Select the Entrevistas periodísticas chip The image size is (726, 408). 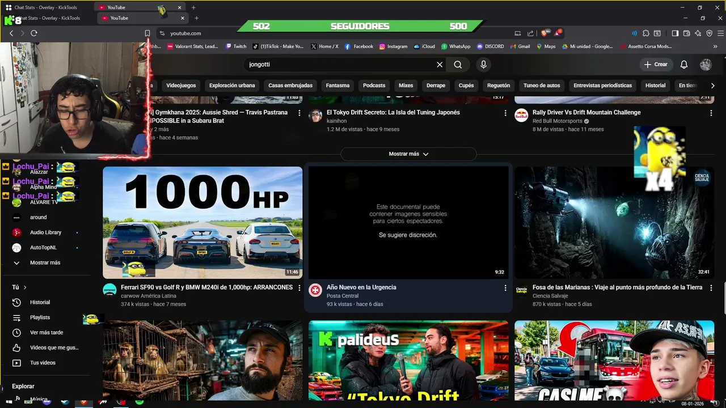click(602, 86)
